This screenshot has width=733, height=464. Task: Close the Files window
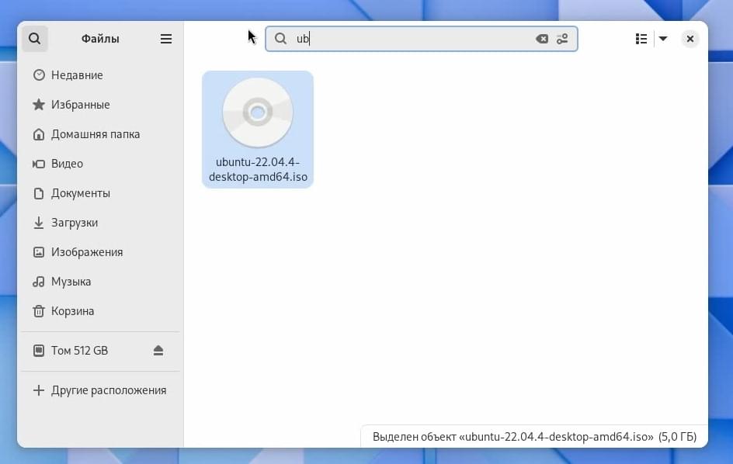[x=690, y=39]
